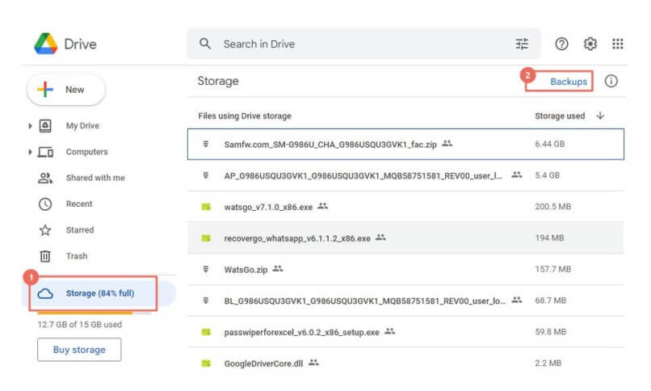Click shared icon next to WatsGo.zip

[x=277, y=269]
